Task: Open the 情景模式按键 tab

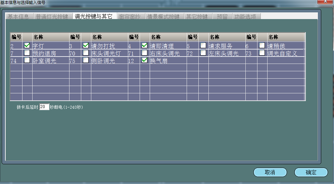Action: click(163, 16)
